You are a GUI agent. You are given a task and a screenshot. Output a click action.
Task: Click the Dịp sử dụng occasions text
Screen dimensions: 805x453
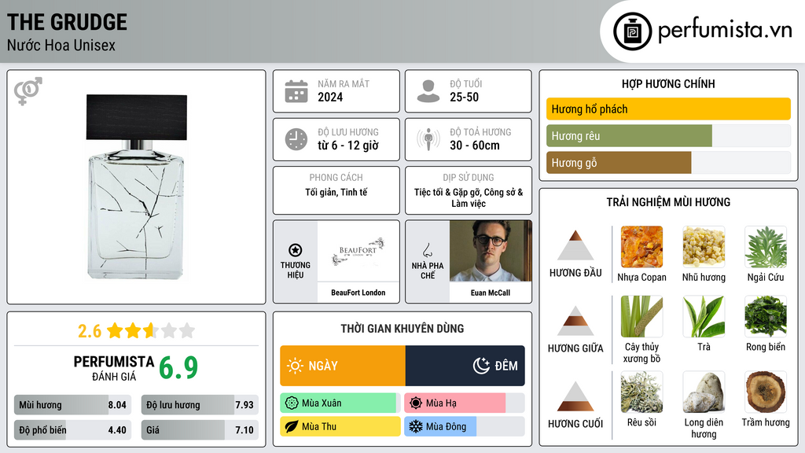pyautogui.click(x=469, y=197)
